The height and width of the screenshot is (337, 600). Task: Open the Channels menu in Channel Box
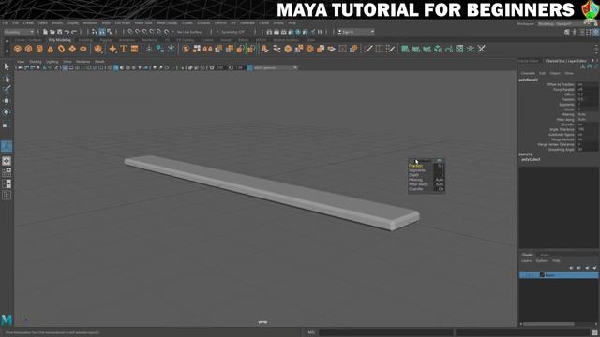point(527,73)
